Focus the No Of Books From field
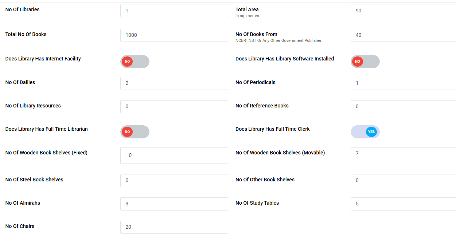 (x=403, y=35)
